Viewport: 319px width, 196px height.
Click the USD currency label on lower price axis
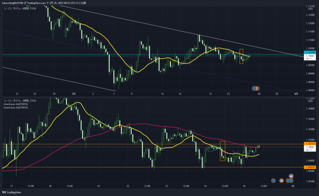tap(310, 101)
